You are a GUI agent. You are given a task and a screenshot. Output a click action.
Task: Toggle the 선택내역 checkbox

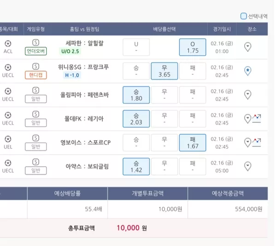(x=243, y=16)
